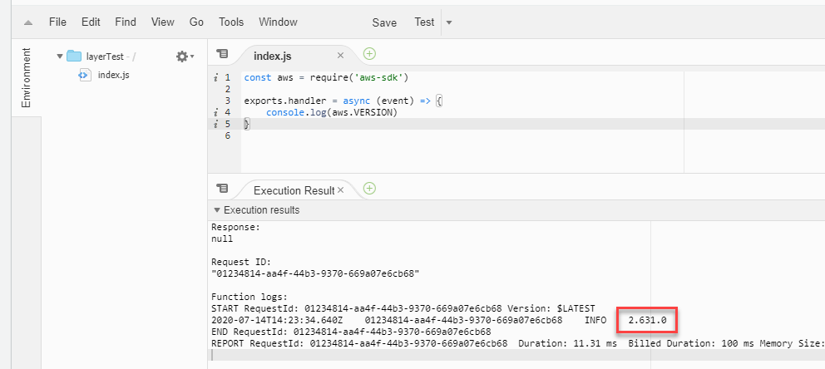Collapse the layerTest folder tree arrow

pos(59,57)
